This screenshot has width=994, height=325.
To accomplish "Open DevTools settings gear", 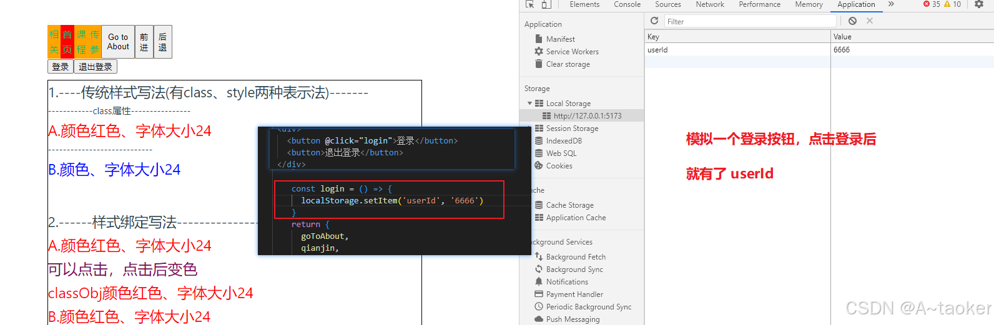I will [978, 4].
